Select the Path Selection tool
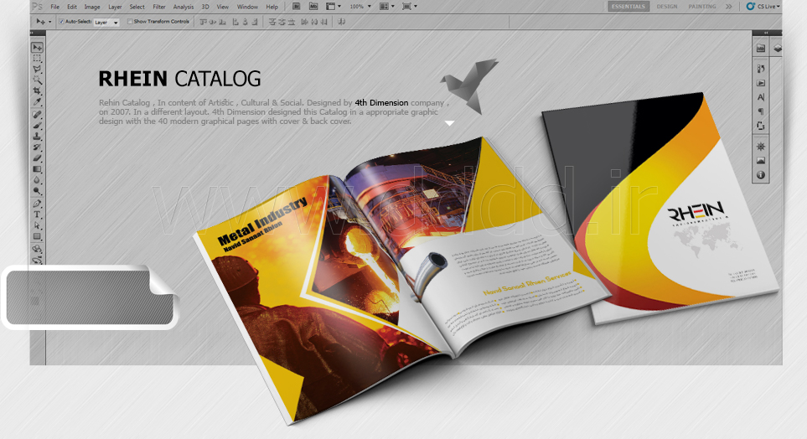 point(37,225)
